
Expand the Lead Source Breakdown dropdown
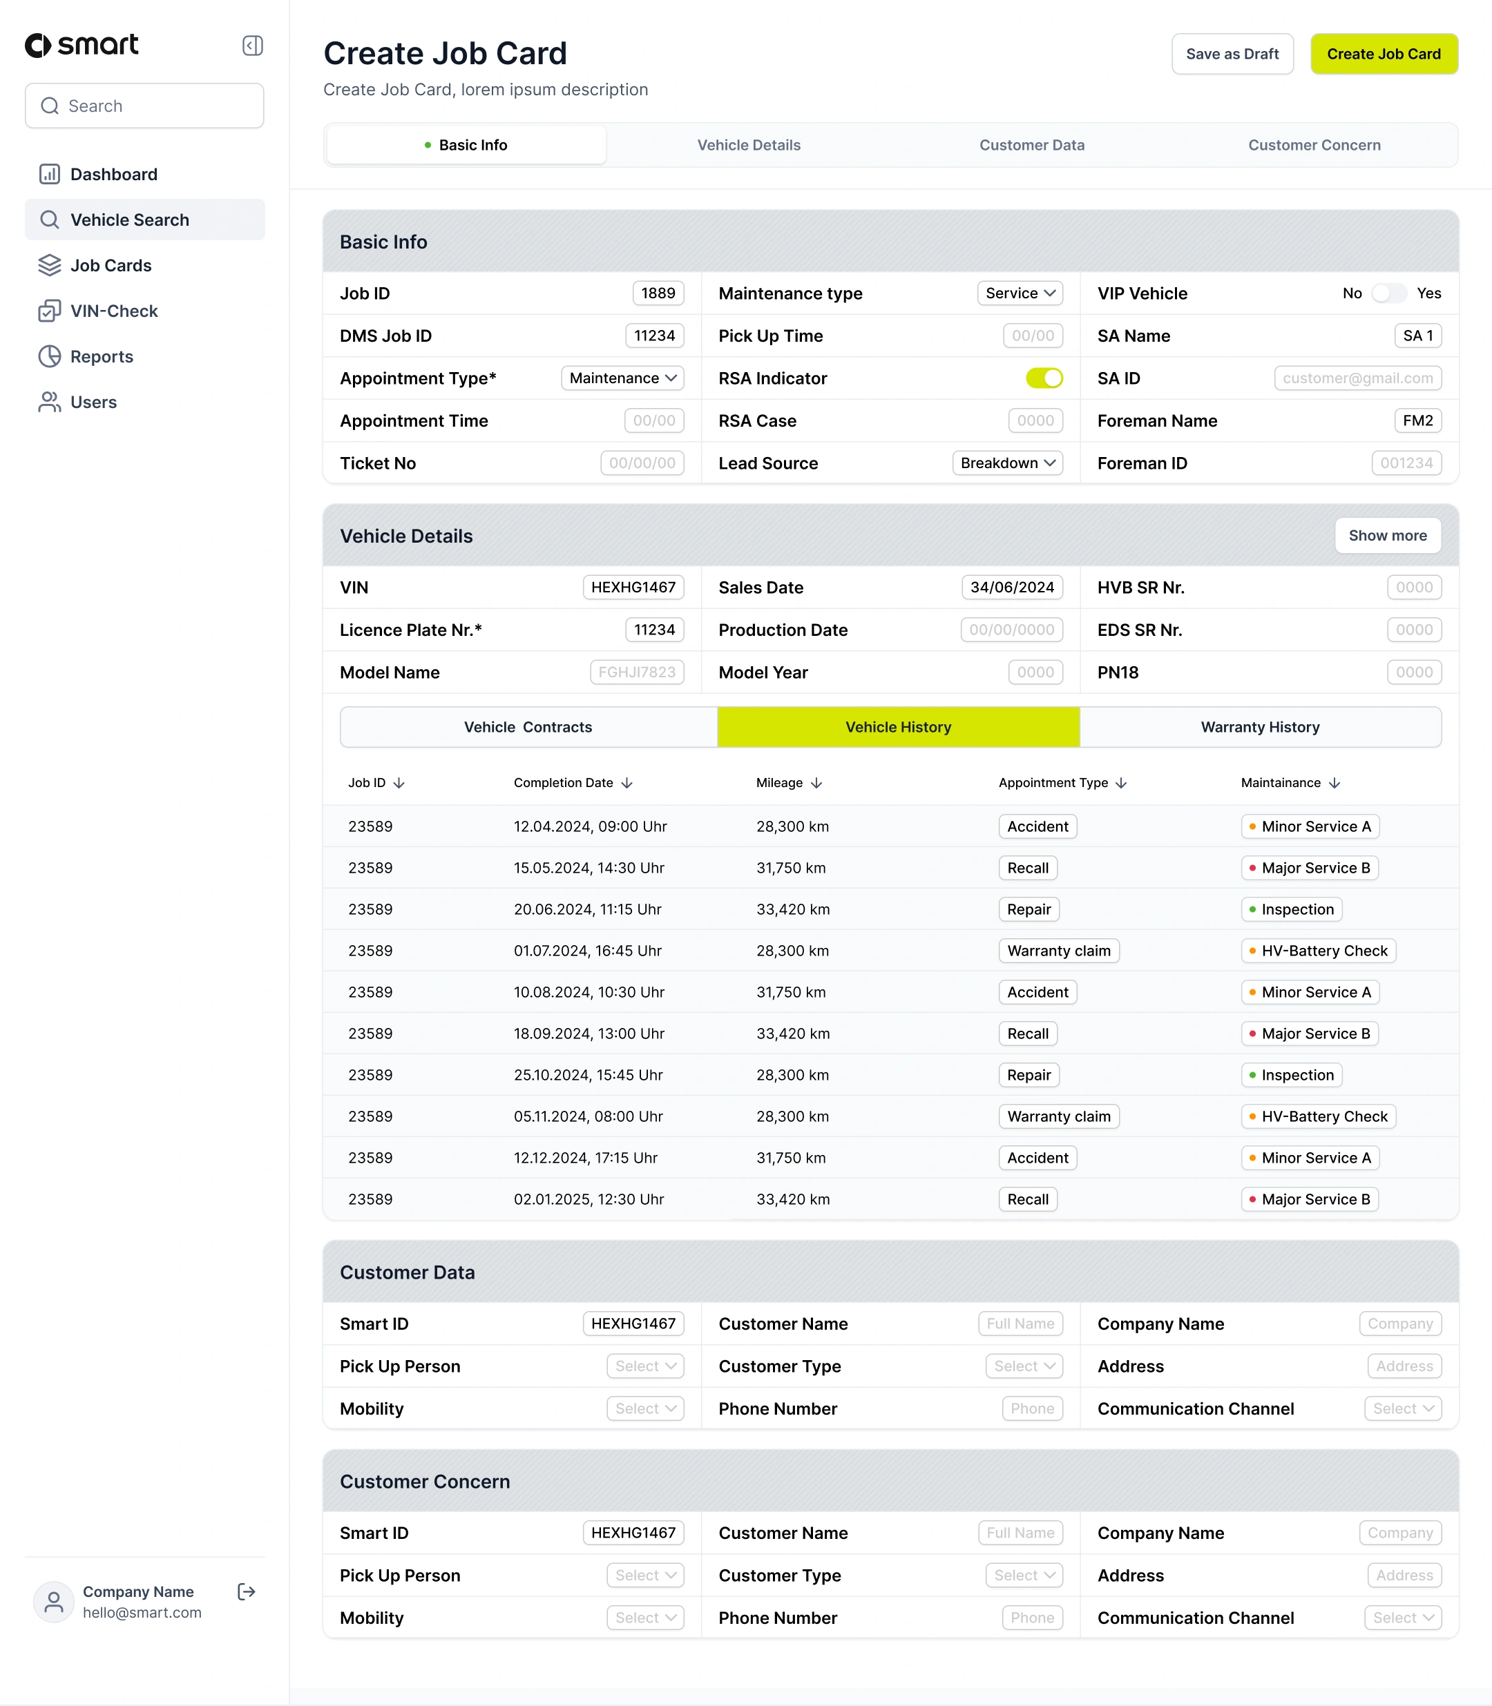1007,463
